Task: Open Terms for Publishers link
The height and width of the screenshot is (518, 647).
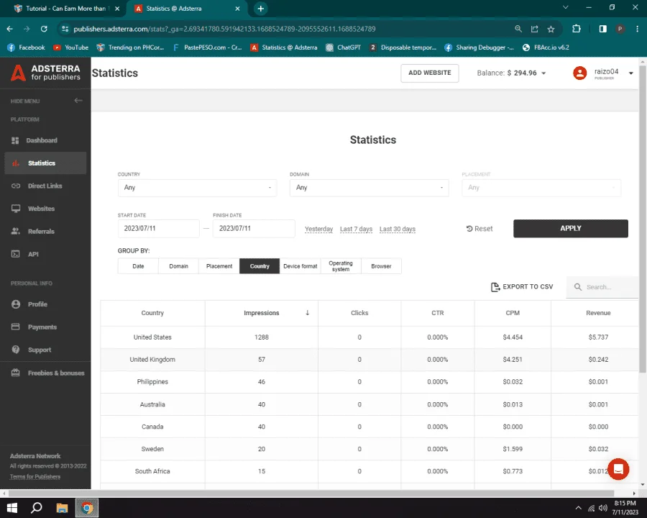Action: (x=35, y=477)
